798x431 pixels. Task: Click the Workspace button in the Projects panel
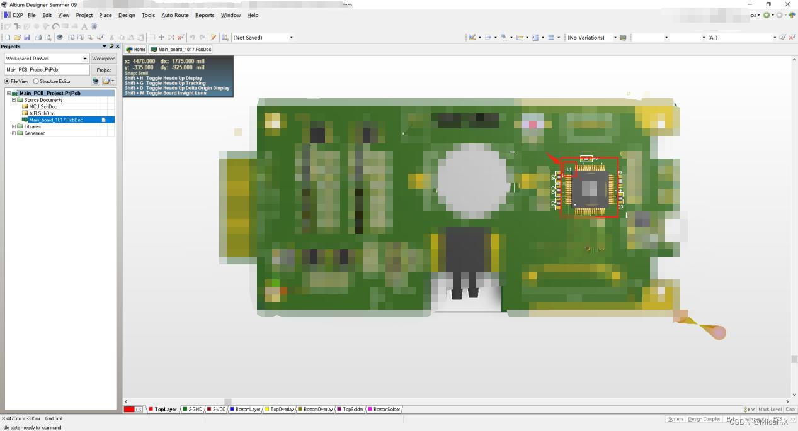click(x=103, y=58)
